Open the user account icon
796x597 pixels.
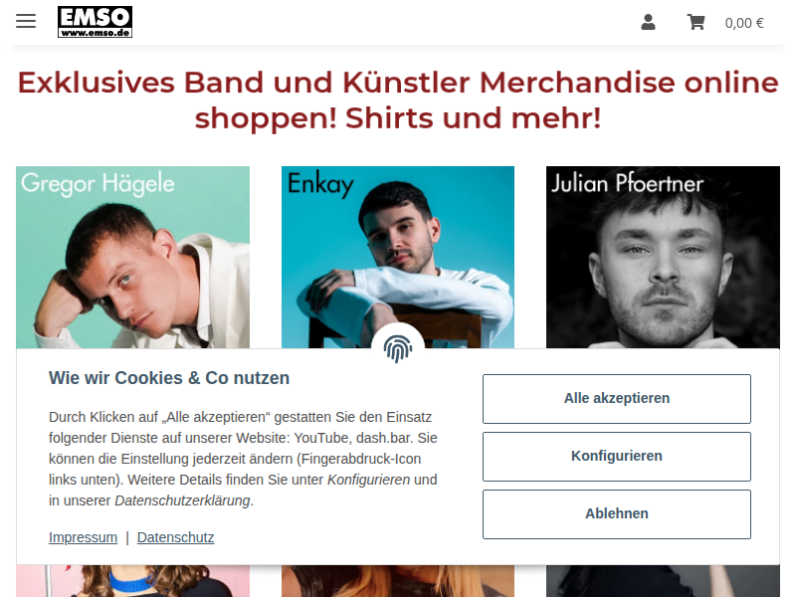pos(648,22)
